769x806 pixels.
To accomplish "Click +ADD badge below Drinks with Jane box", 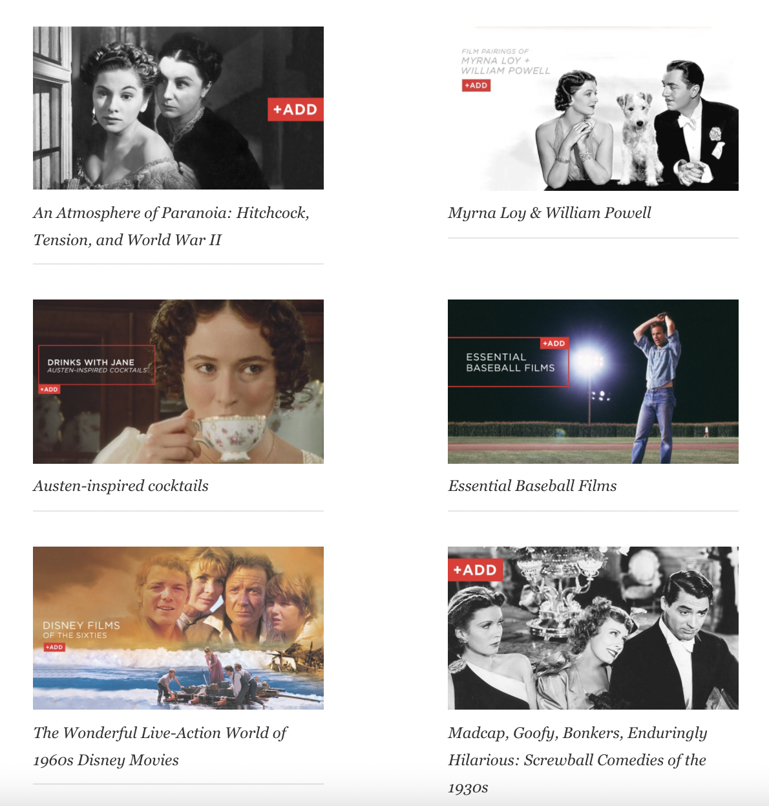I will tap(49, 389).
